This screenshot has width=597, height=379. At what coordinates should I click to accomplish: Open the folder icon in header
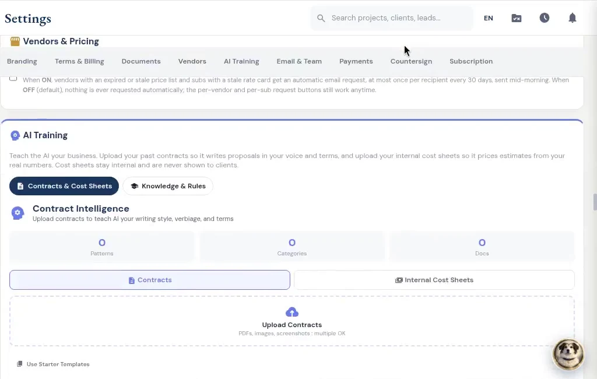517,18
